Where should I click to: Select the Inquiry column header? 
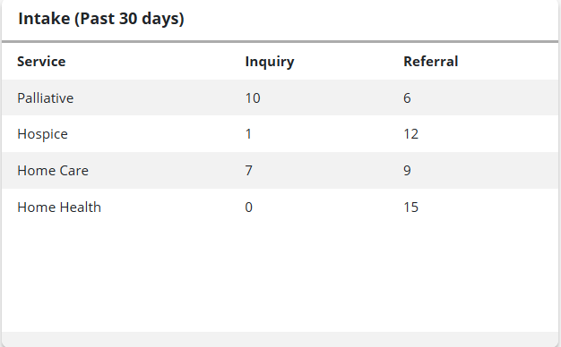270,62
